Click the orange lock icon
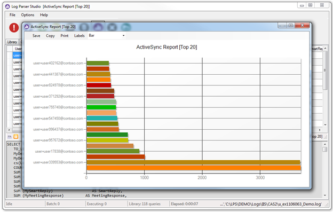The image size is (333, 212). pyautogui.click(x=15, y=137)
